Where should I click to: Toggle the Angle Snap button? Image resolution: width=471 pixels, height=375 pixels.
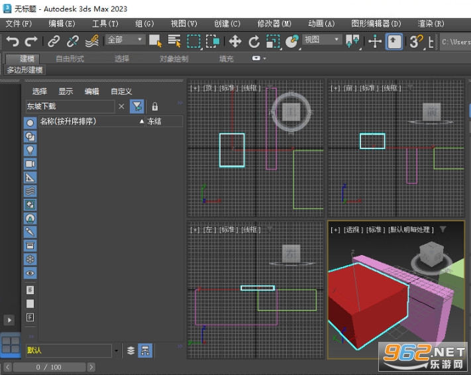(431, 42)
